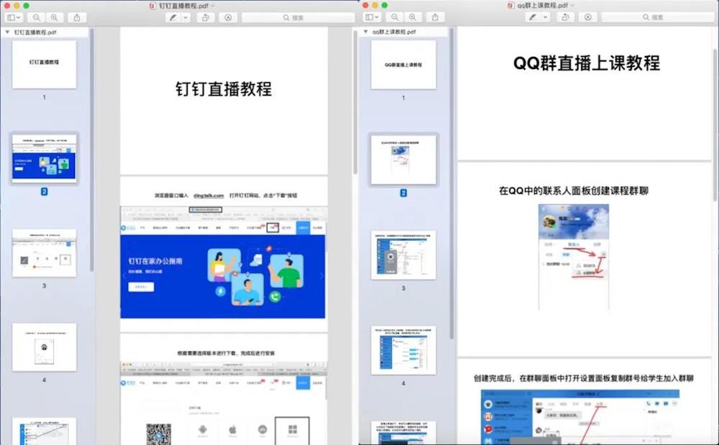
Task: Click the PDF icon beside qq群上课教程.pdf title
Action: pyautogui.click(x=510, y=5)
